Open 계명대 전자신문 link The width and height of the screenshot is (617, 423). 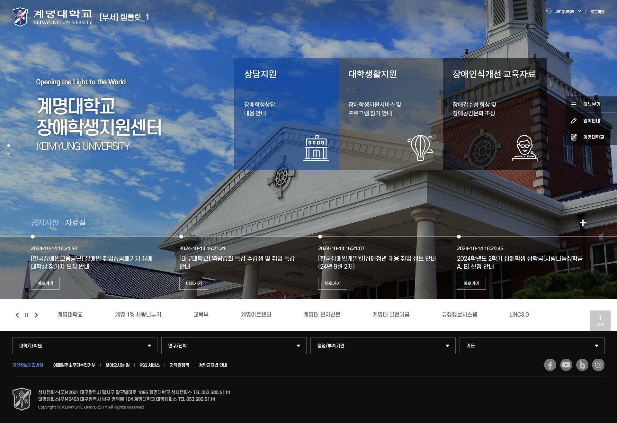pos(322,315)
